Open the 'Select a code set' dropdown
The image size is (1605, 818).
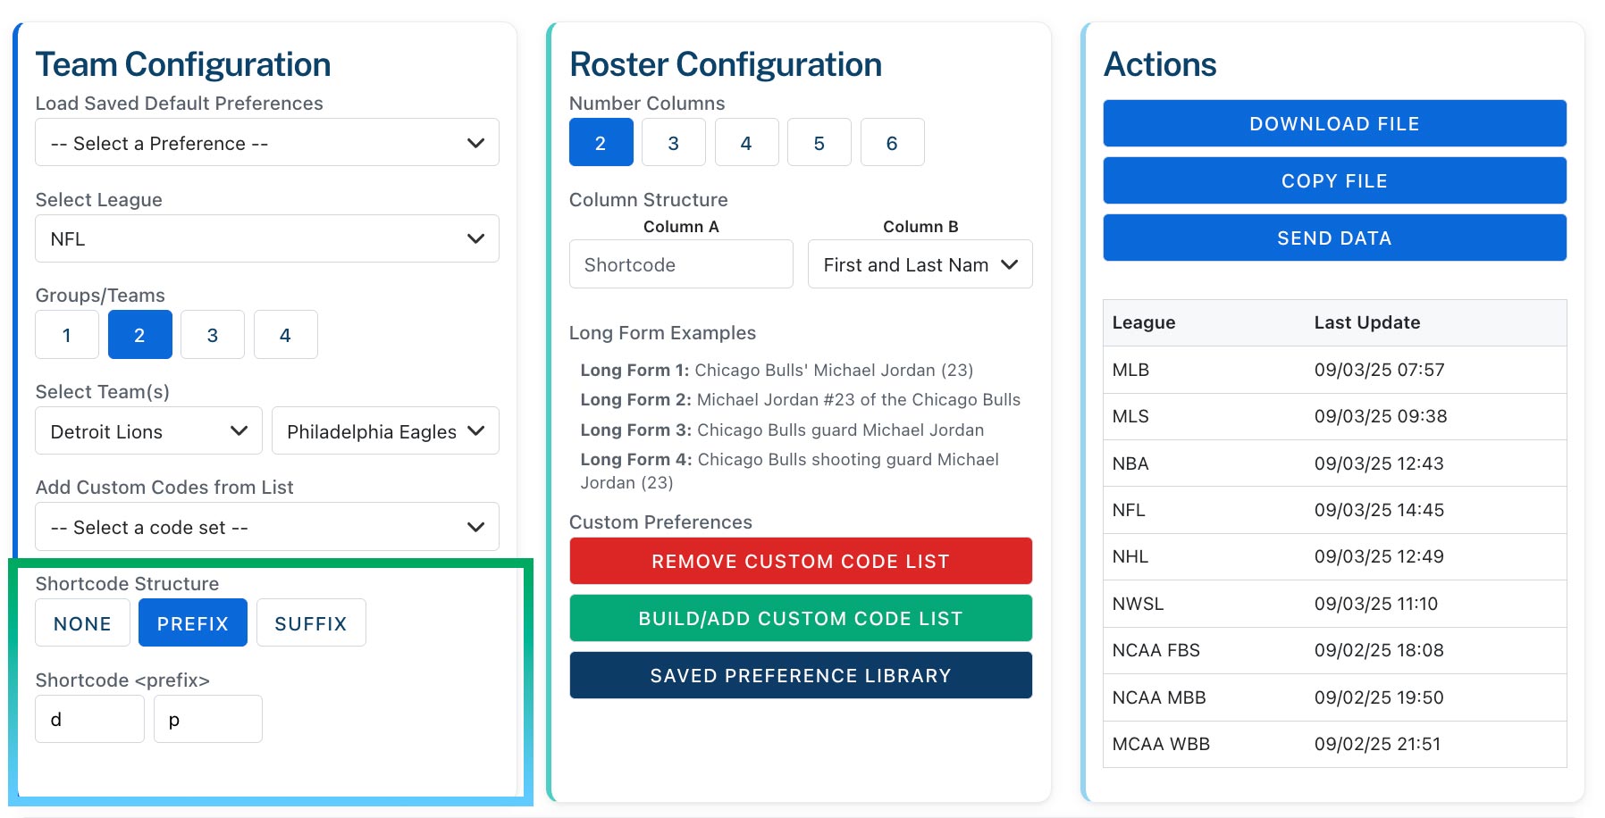click(x=265, y=527)
